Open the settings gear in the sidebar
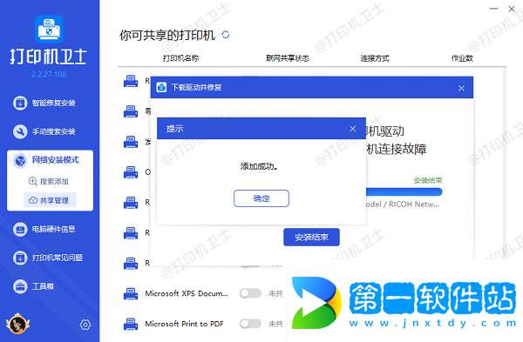523x342 pixels. click(x=85, y=325)
